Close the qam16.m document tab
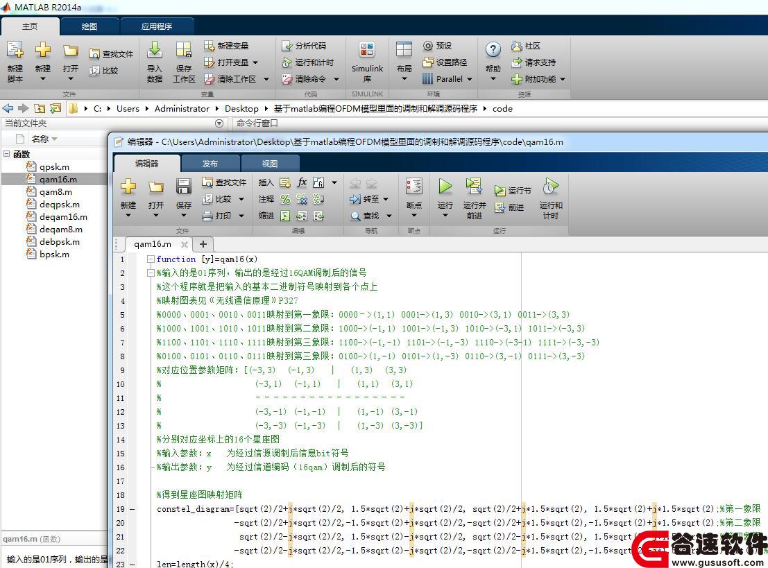Screen dimensions: 768x568 184,244
